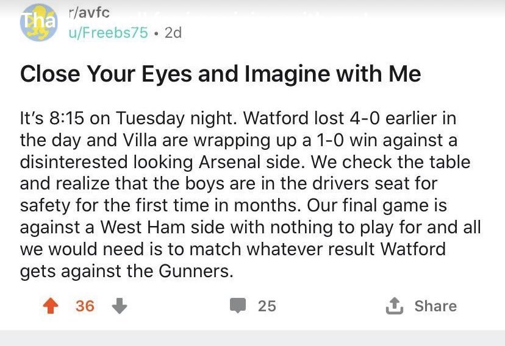
Task: Open comments via the speech bubble icon
Action: [x=238, y=305]
